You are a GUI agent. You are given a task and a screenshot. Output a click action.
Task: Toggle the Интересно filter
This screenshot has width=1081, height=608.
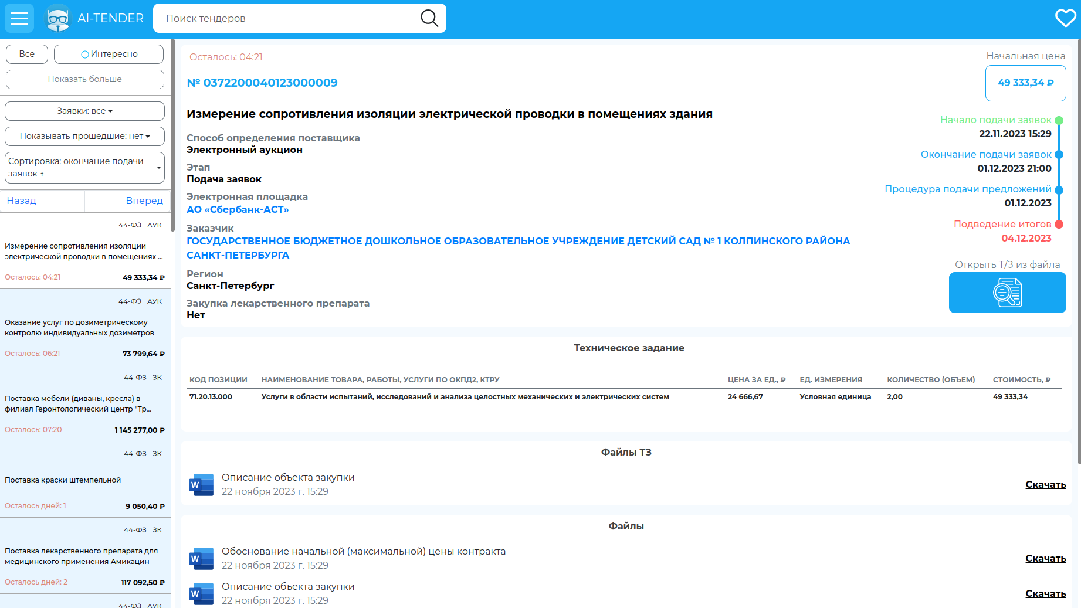[x=109, y=54]
